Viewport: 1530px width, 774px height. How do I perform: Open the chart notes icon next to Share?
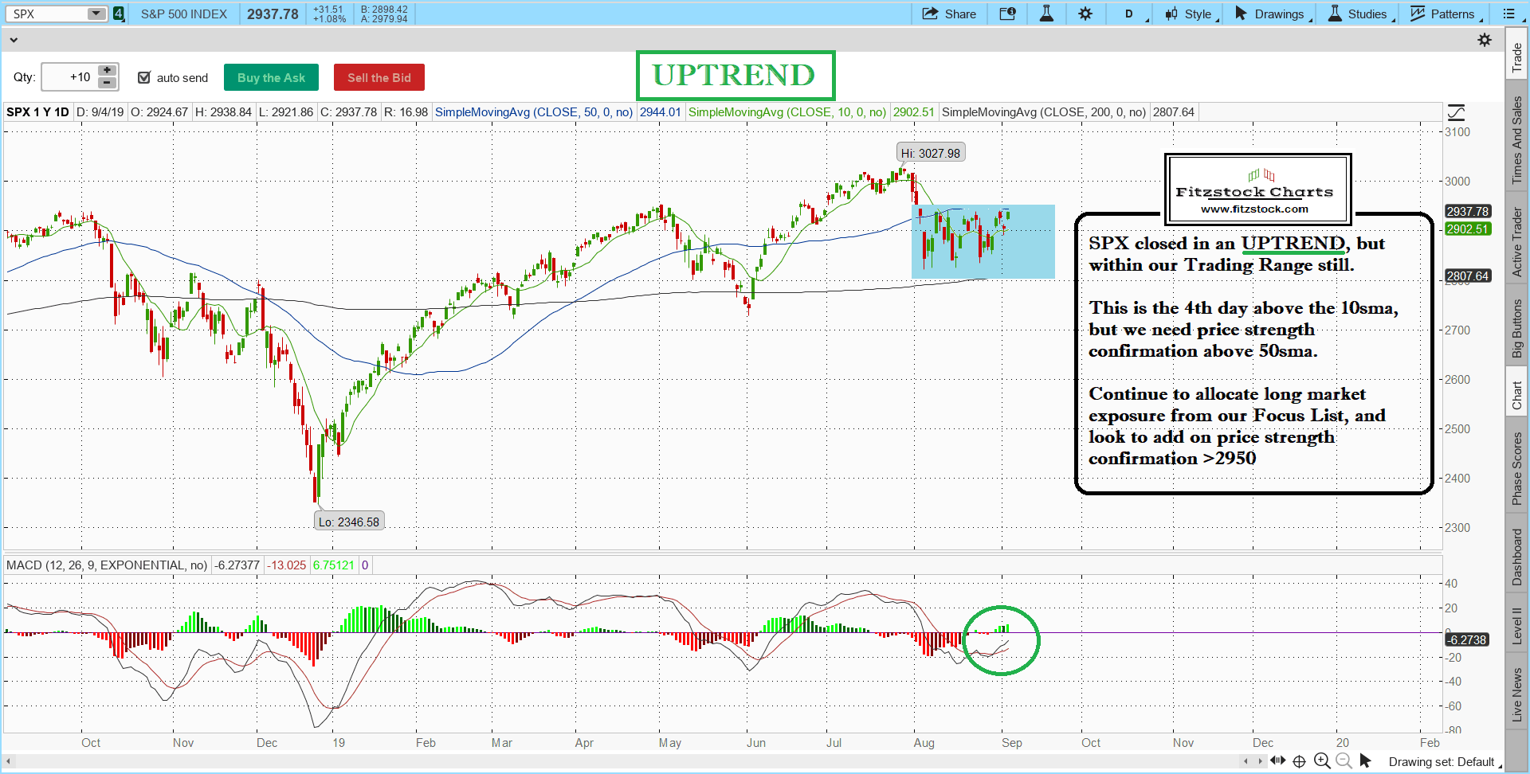pos(1007,14)
